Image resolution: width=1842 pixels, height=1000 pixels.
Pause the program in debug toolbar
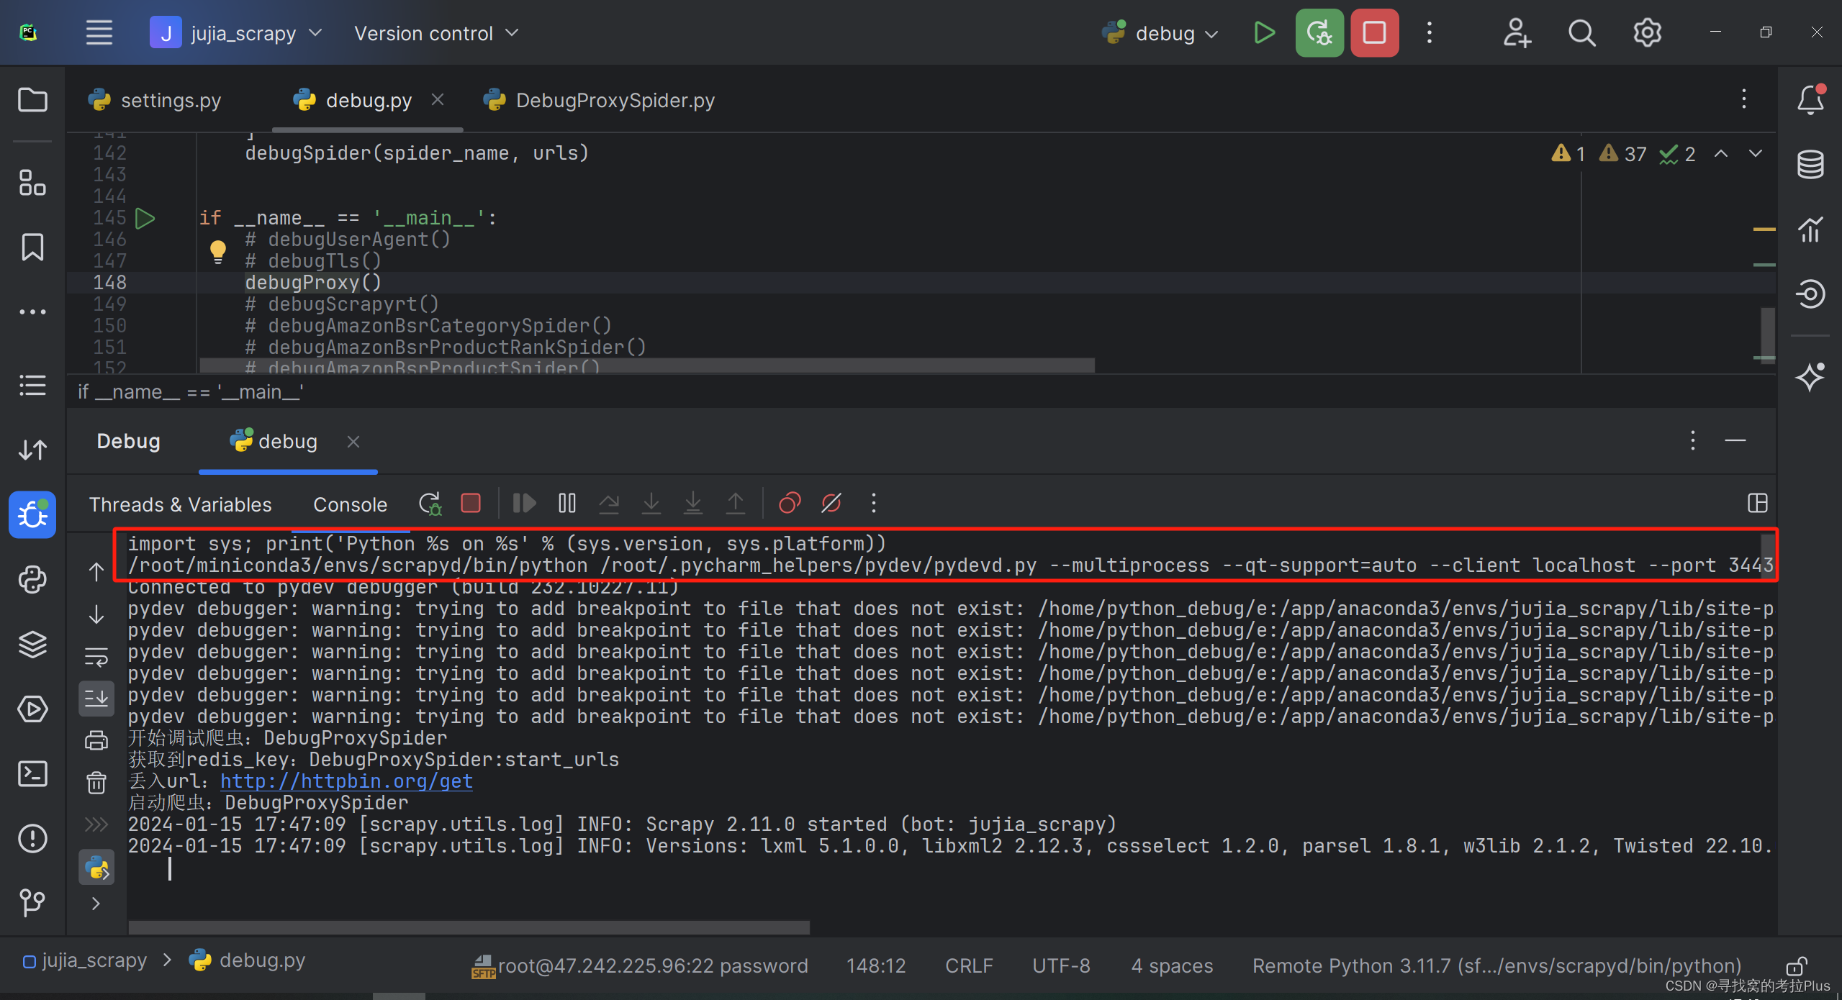(x=566, y=503)
